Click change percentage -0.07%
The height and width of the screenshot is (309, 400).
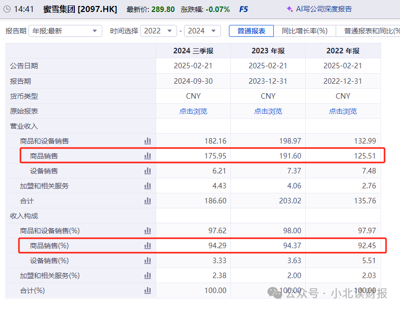(217, 9)
